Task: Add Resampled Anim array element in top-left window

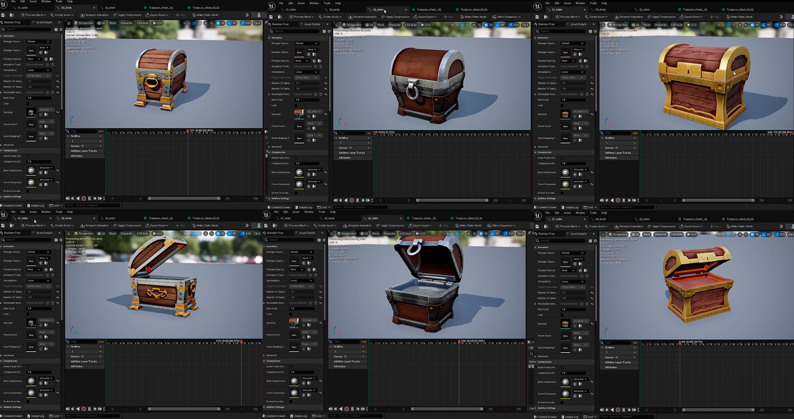Action: point(47,92)
